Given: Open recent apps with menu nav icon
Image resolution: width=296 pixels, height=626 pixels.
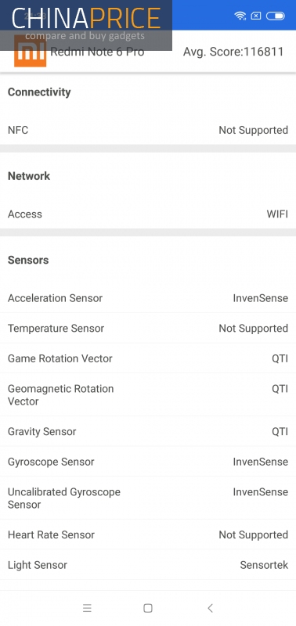Looking at the screenshot, I should pyautogui.click(x=87, y=608).
